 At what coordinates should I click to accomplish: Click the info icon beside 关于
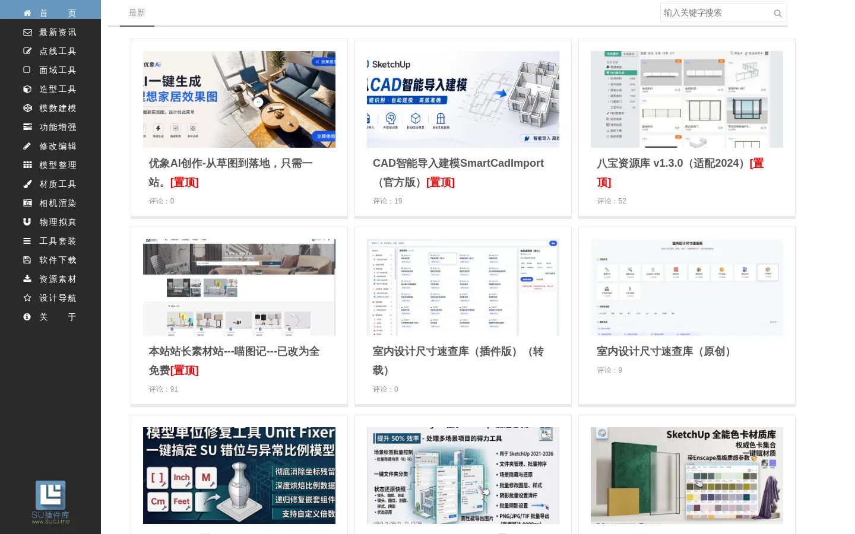[27, 317]
